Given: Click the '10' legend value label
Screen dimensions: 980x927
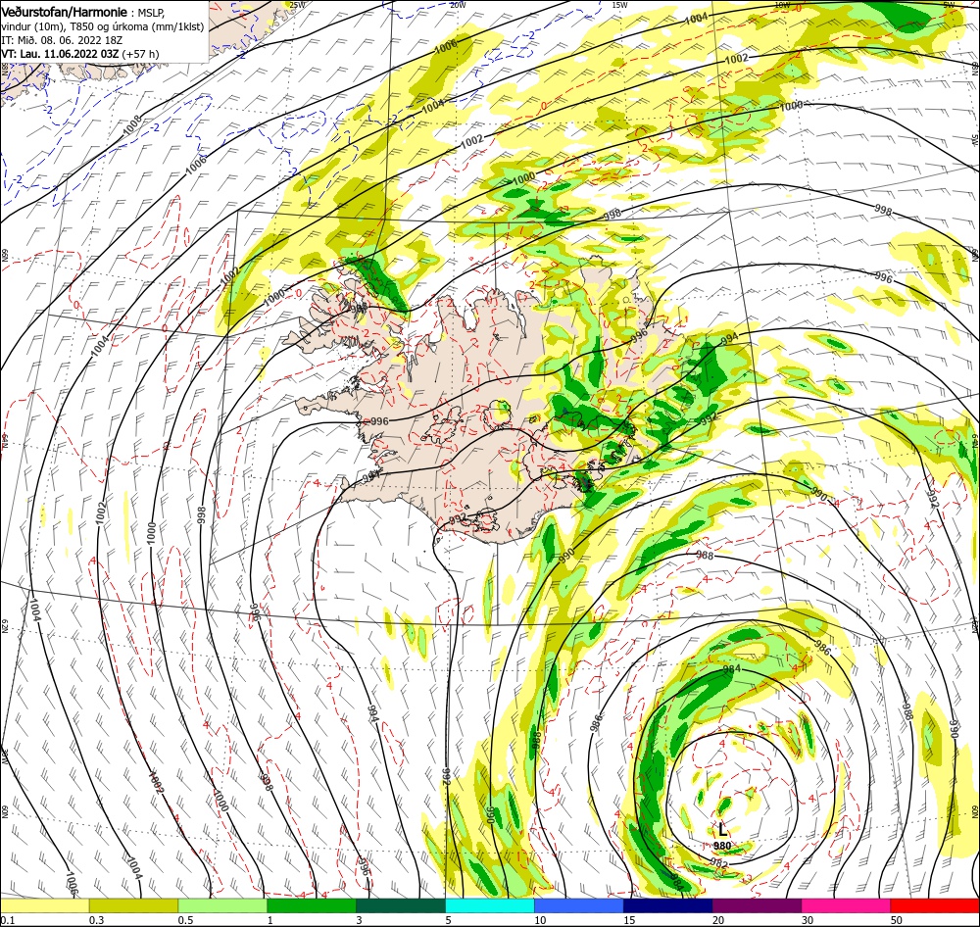Looking at the screenshot, I should click(x=540, y=920).
